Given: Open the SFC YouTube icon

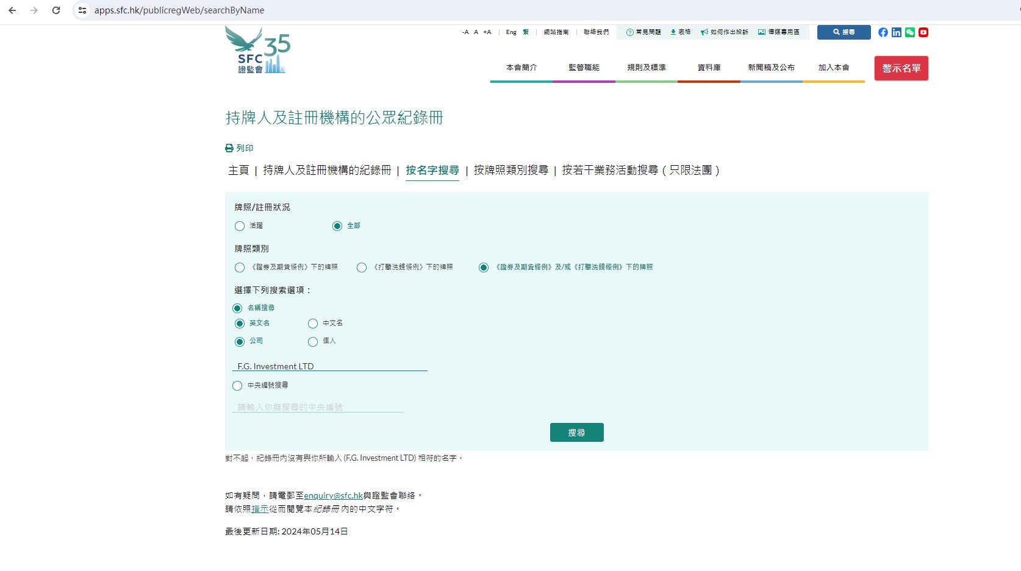Looking at the screenshot, I should [x=923, y=32].
